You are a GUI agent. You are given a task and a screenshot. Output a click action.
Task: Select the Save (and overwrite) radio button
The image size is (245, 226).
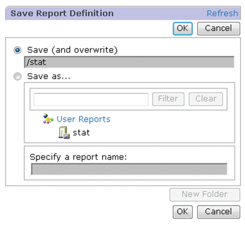17,50
